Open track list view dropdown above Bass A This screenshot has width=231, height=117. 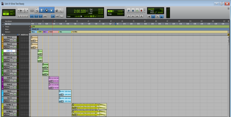3,35
